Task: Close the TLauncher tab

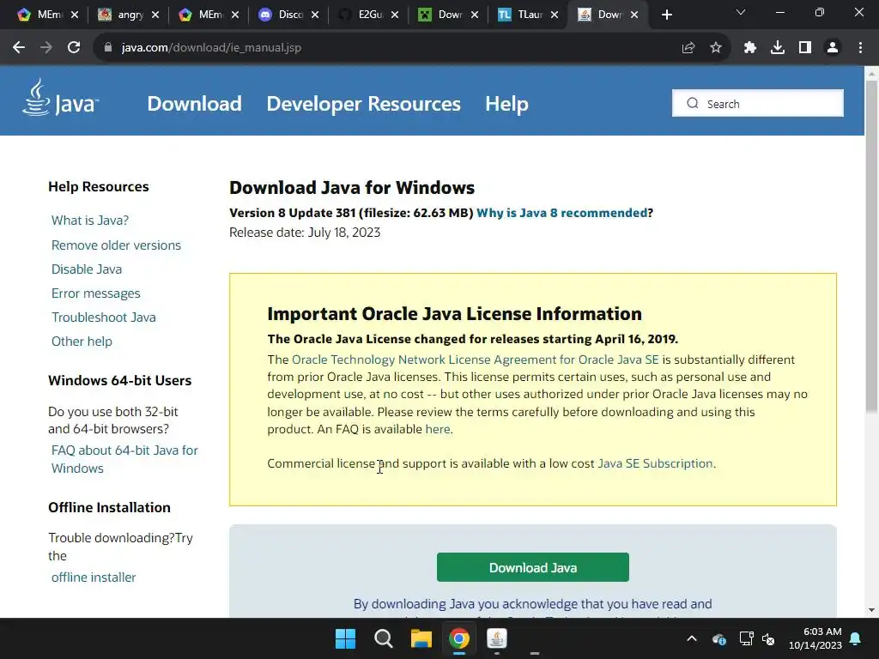Action: pos(555,15)
